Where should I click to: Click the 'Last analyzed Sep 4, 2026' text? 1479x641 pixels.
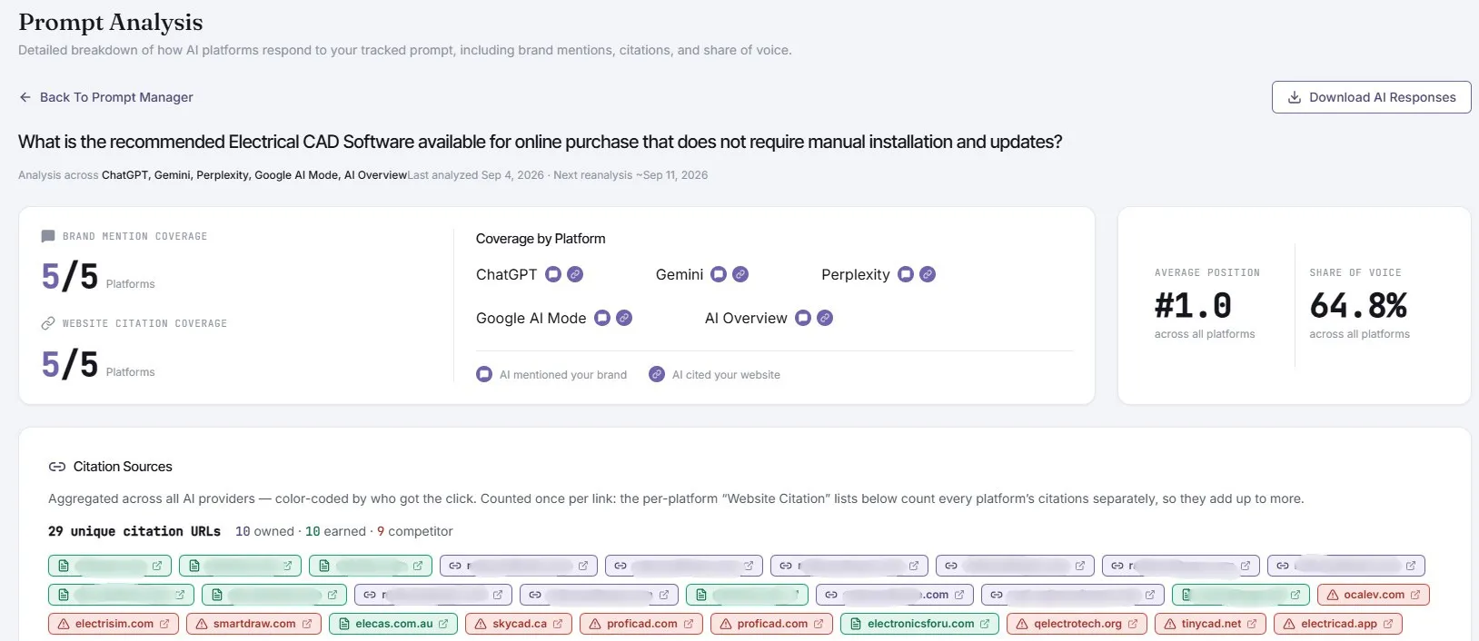[x=475, y=175]
